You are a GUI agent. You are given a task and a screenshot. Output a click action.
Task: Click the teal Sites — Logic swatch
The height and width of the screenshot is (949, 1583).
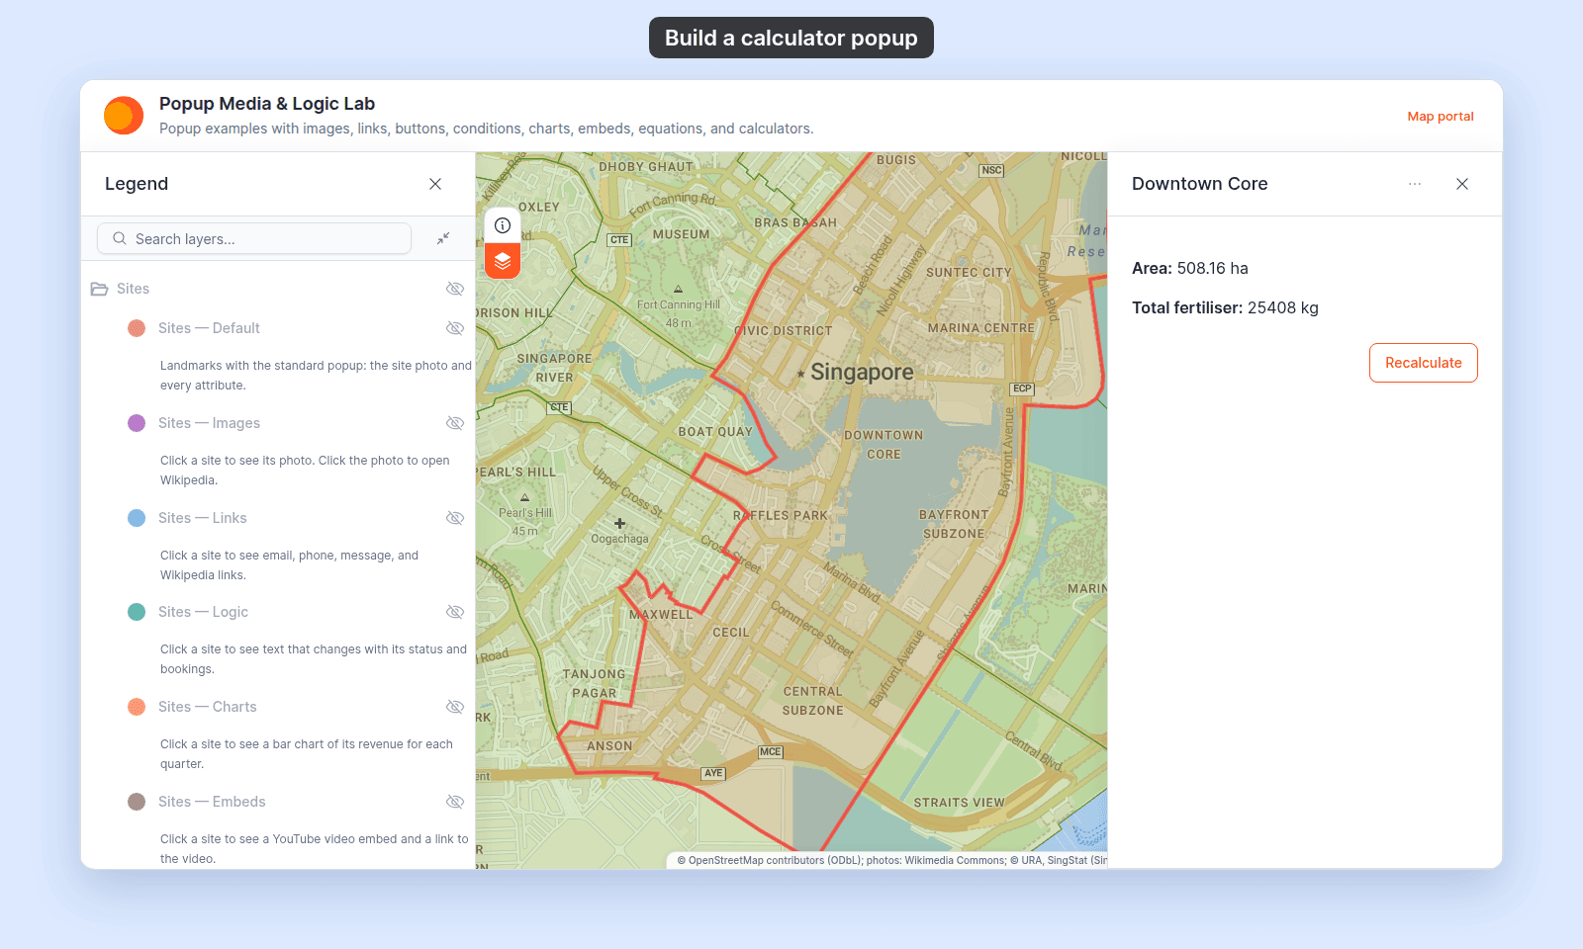137,612
